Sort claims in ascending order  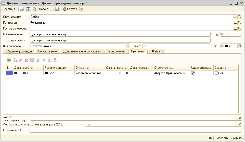[x=50, y=60]
